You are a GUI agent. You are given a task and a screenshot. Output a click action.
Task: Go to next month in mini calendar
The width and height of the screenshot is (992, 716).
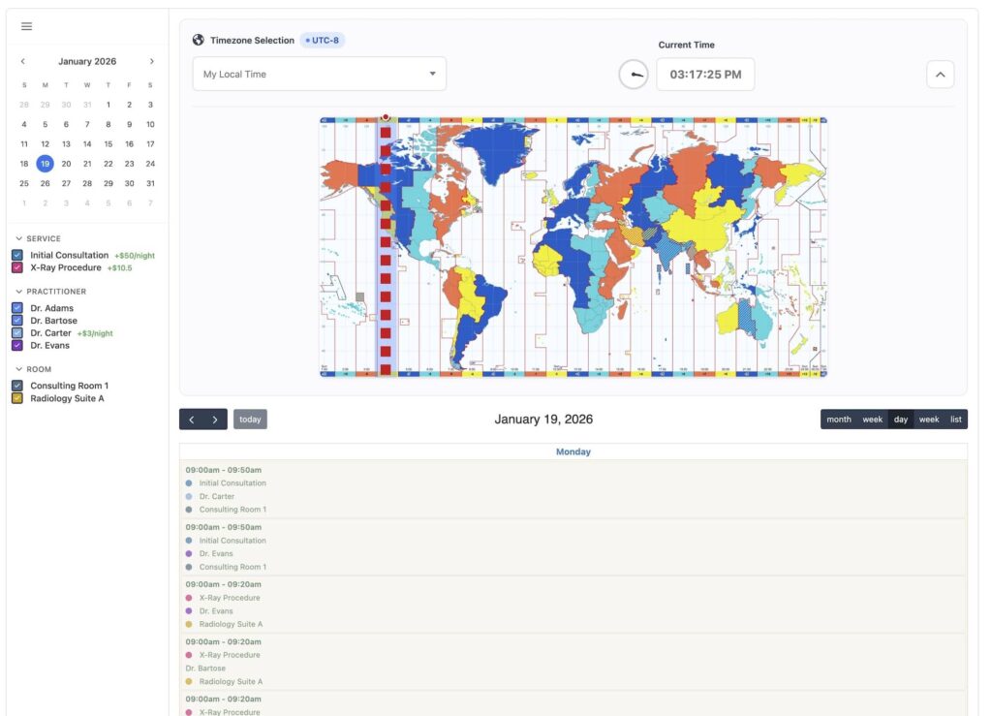click(151, 61)
